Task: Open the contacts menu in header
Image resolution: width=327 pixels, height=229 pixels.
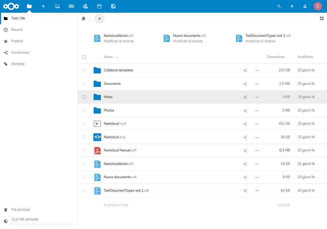Action: (305, 6)
